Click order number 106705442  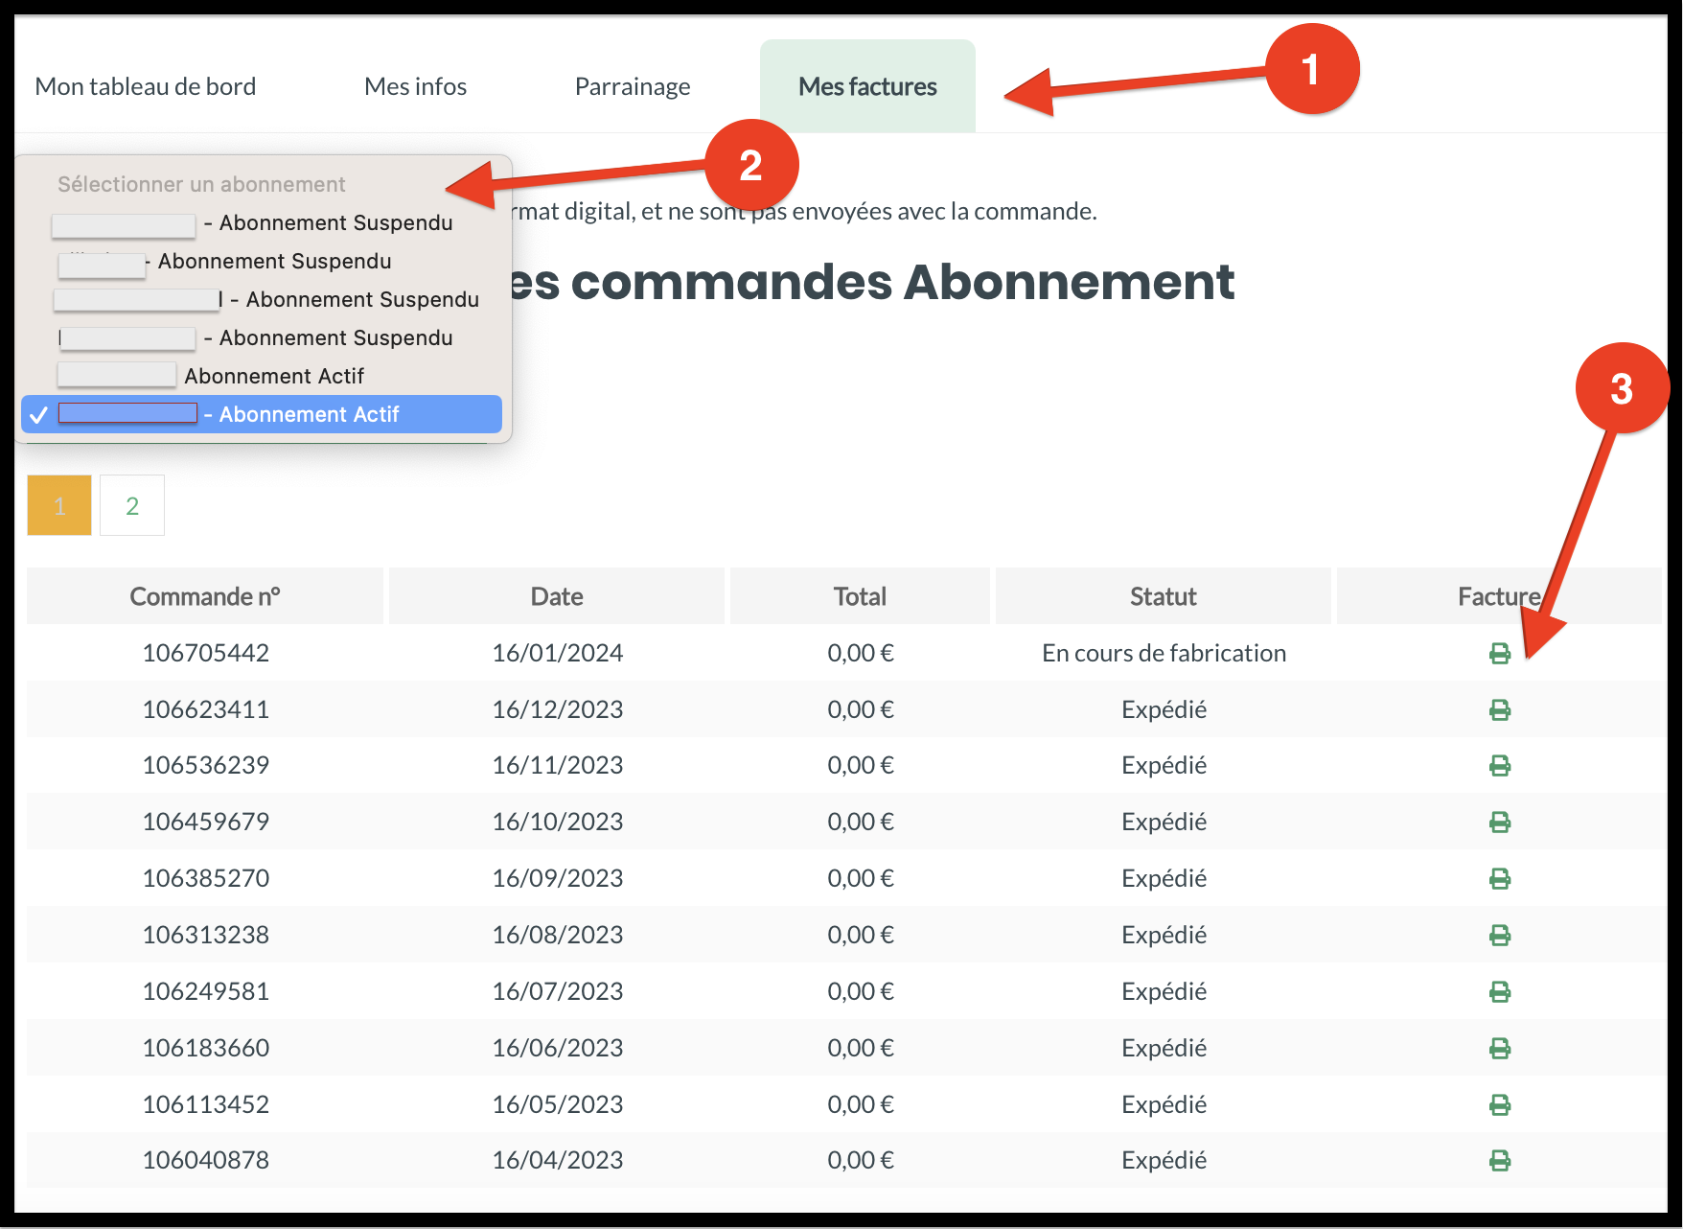tap(206, 653)
